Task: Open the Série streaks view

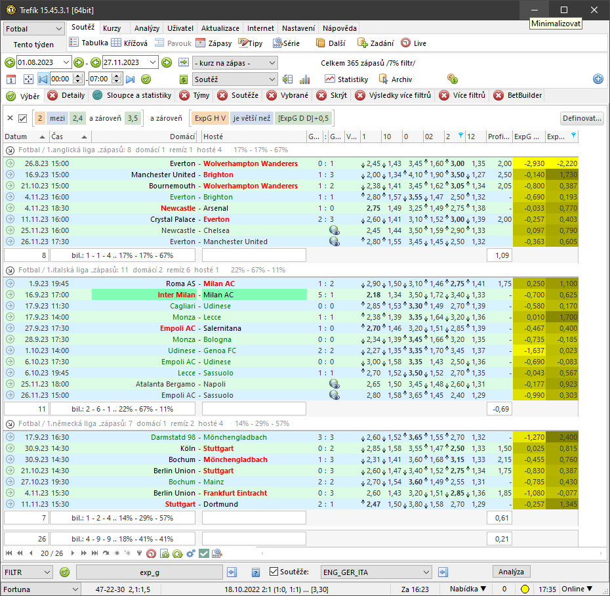Action: [286, 43]
